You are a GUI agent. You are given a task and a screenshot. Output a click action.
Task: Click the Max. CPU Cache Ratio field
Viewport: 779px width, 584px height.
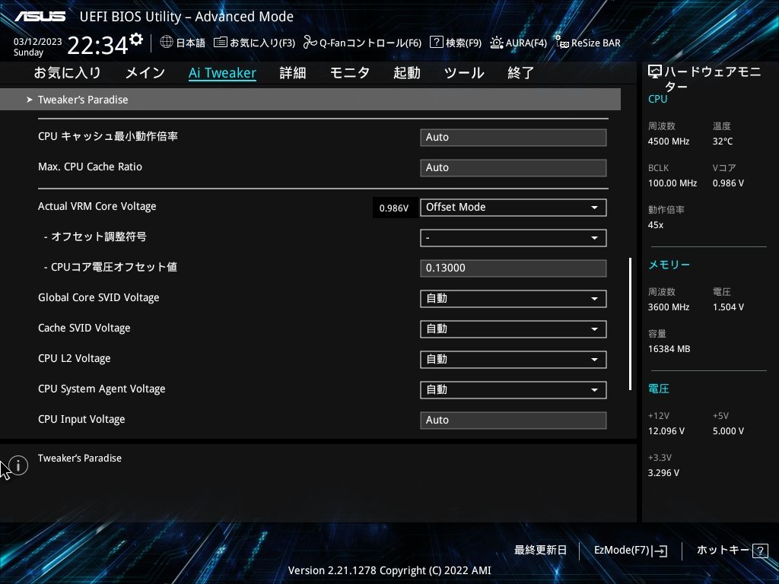pos(514,168)
